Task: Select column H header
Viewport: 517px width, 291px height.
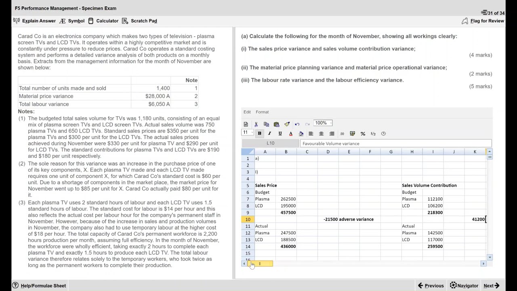Action: [412, 152]
